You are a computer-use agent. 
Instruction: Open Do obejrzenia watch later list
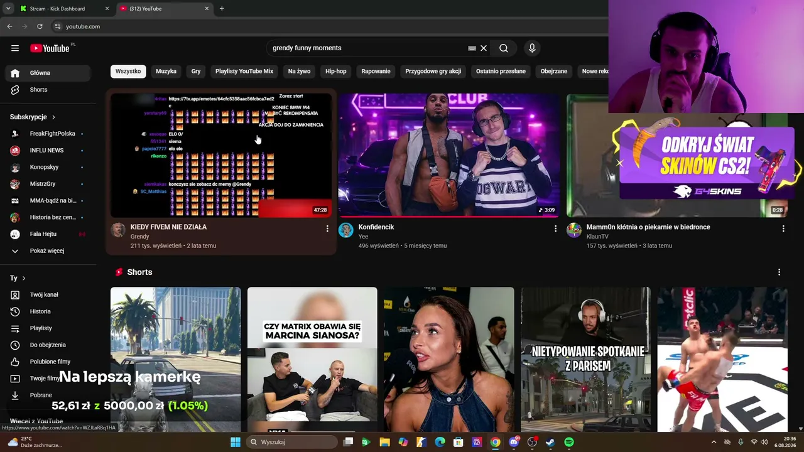click(x=49, y=345)
